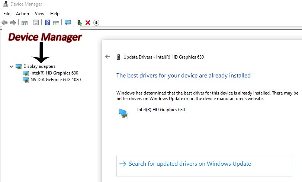The width and height of the screenshot is (302, 182).
Task: Click the large display adapter icon in dialog
Action: point(123,113)
